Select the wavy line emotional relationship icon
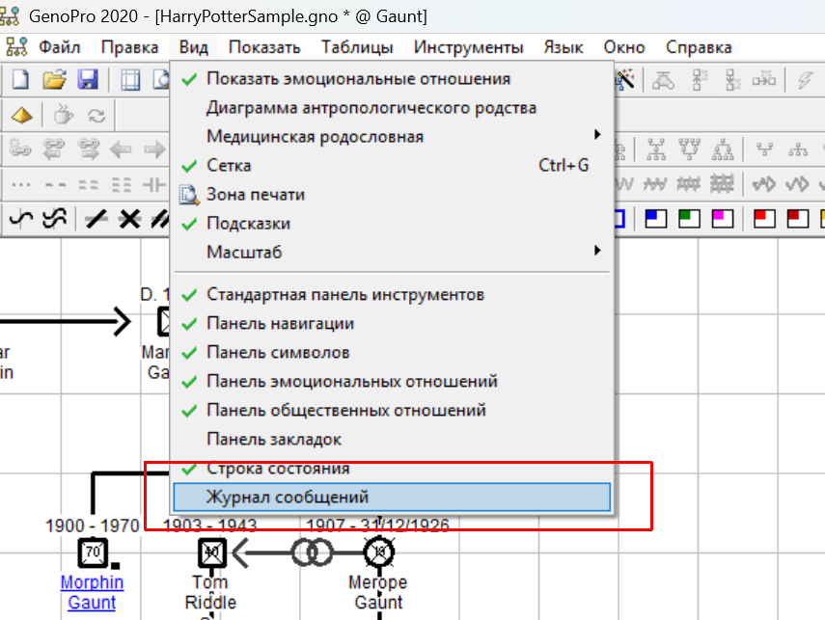 pos(21,219)
